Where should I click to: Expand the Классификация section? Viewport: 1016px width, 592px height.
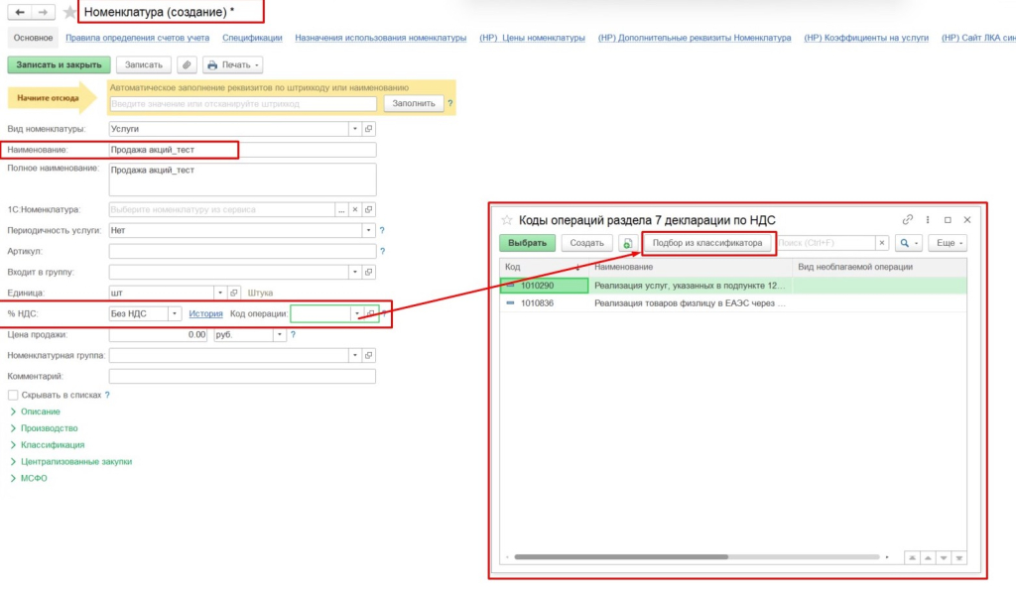click(x=52, y=445)
